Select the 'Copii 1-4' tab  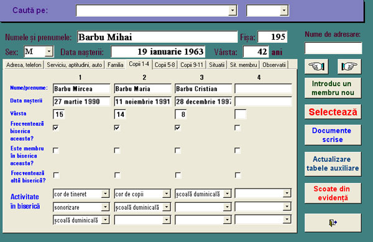coord(139,64)
